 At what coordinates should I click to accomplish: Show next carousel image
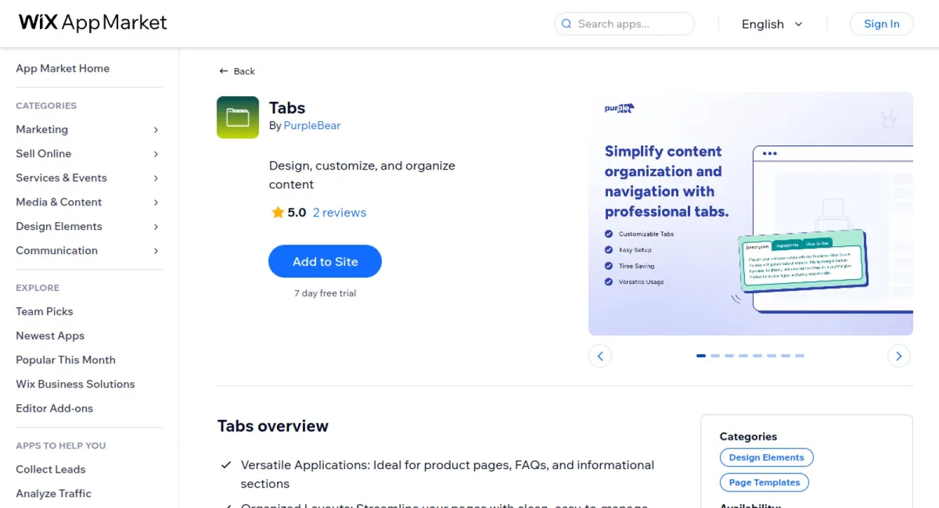pos(899,356)
